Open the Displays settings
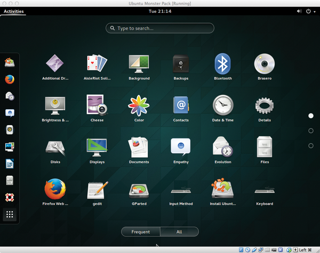The image size is (320, 253). point(97,151)
